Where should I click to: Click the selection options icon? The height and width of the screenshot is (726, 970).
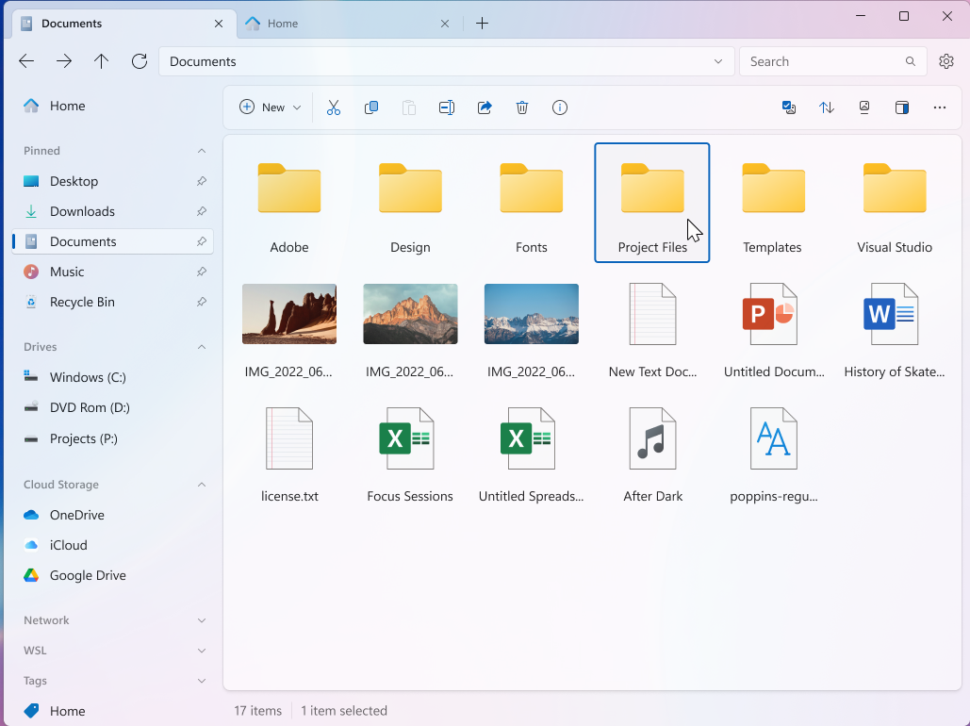click(x=789, y=107)
